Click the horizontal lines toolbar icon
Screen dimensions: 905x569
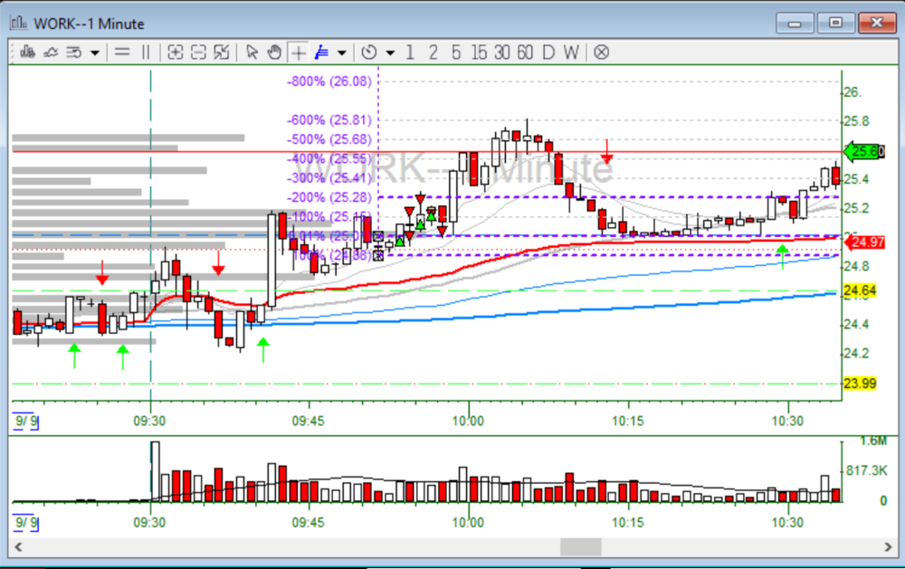point(122,52)
